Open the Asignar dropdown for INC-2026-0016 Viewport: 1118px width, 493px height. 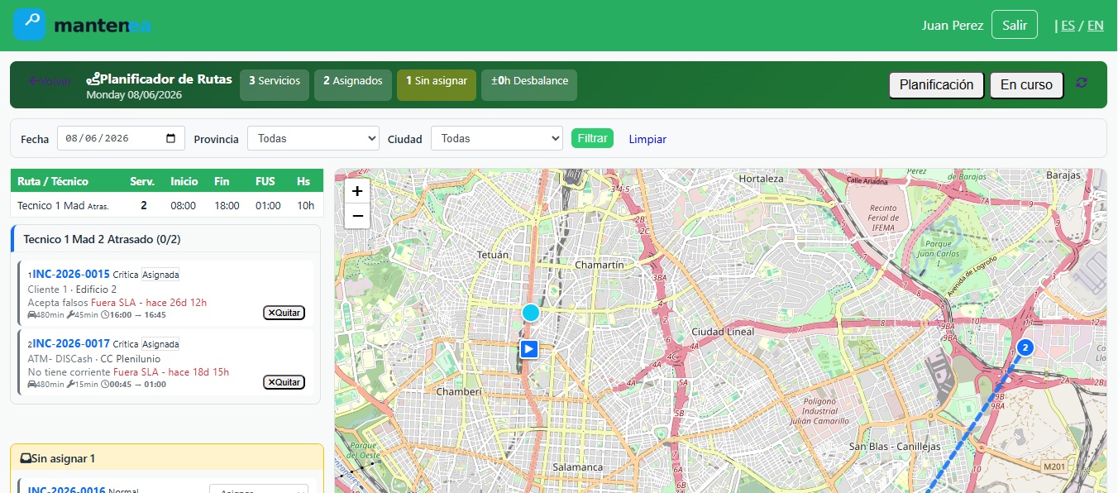pos(259,489)
